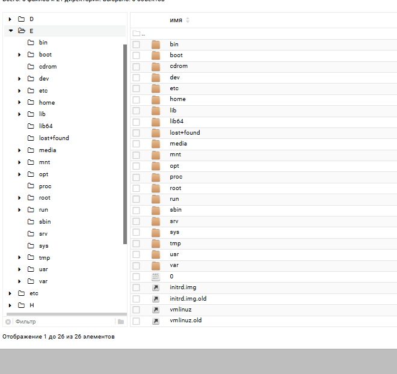Click the boot folder icon in file list
397x374 pixels.
(x=156, y=55)
